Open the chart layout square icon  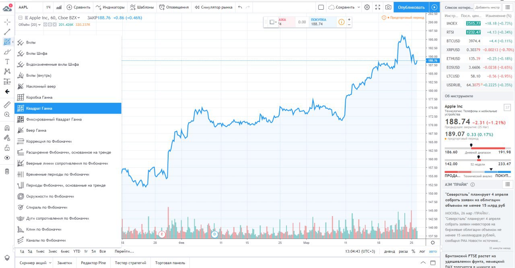click(321, 7)
